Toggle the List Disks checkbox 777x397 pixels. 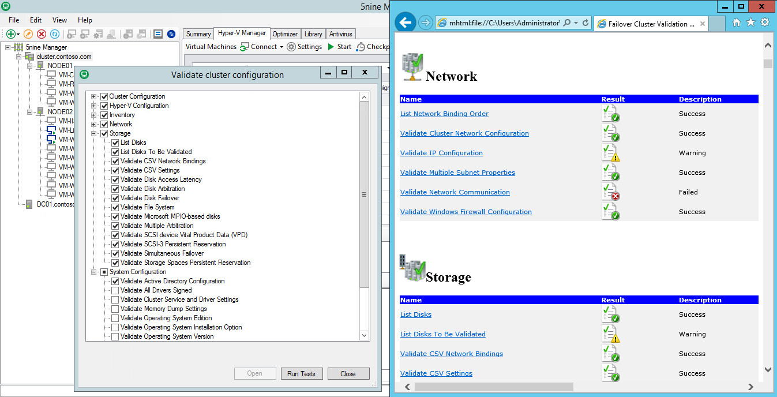(115, 143)
